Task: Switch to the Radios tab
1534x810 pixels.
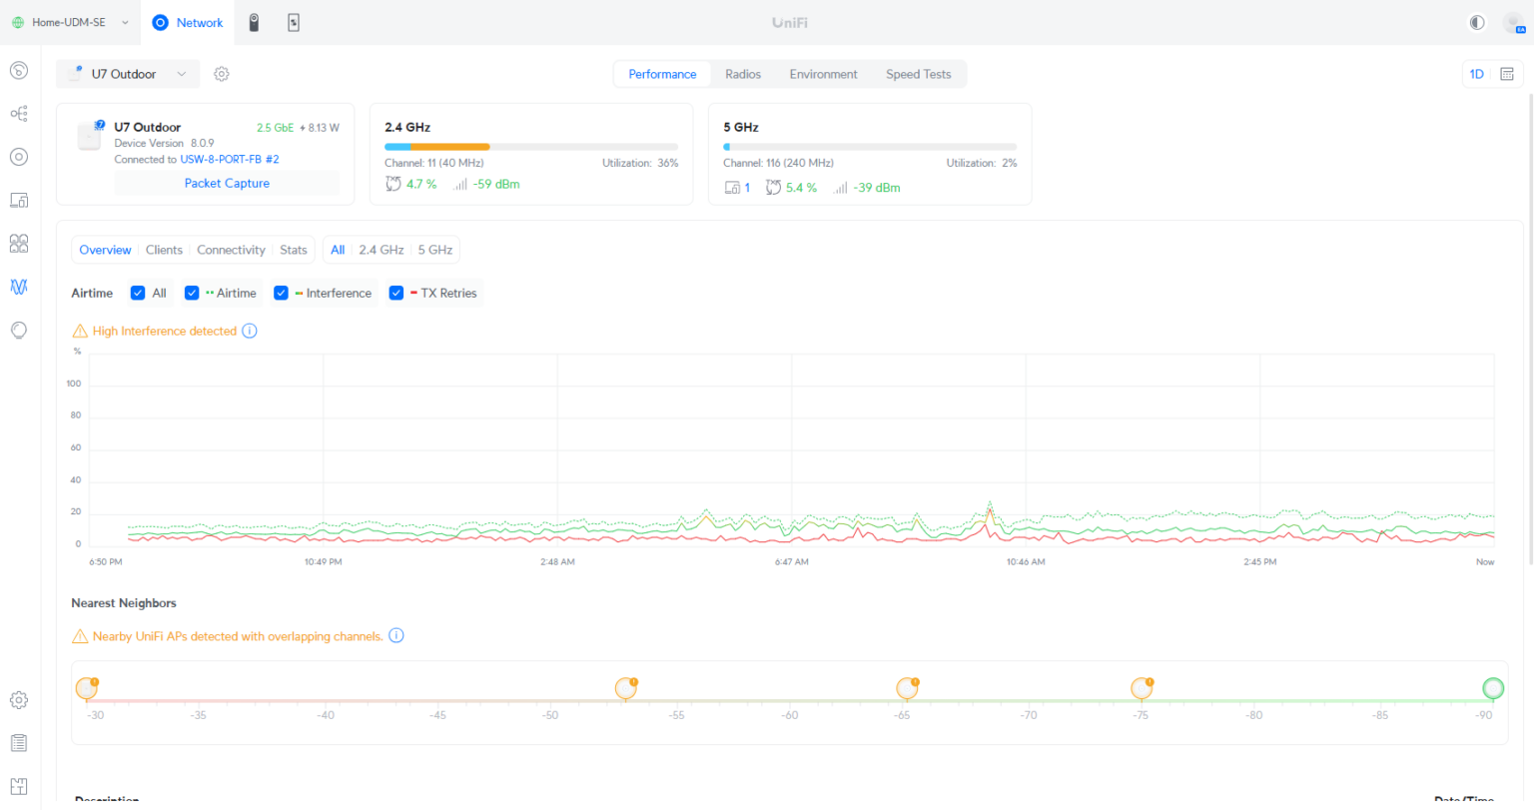Action: (743, 74)
